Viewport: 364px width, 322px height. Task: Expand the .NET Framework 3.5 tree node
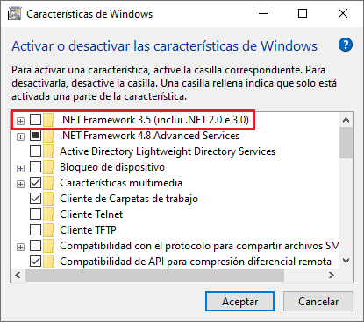20,121
